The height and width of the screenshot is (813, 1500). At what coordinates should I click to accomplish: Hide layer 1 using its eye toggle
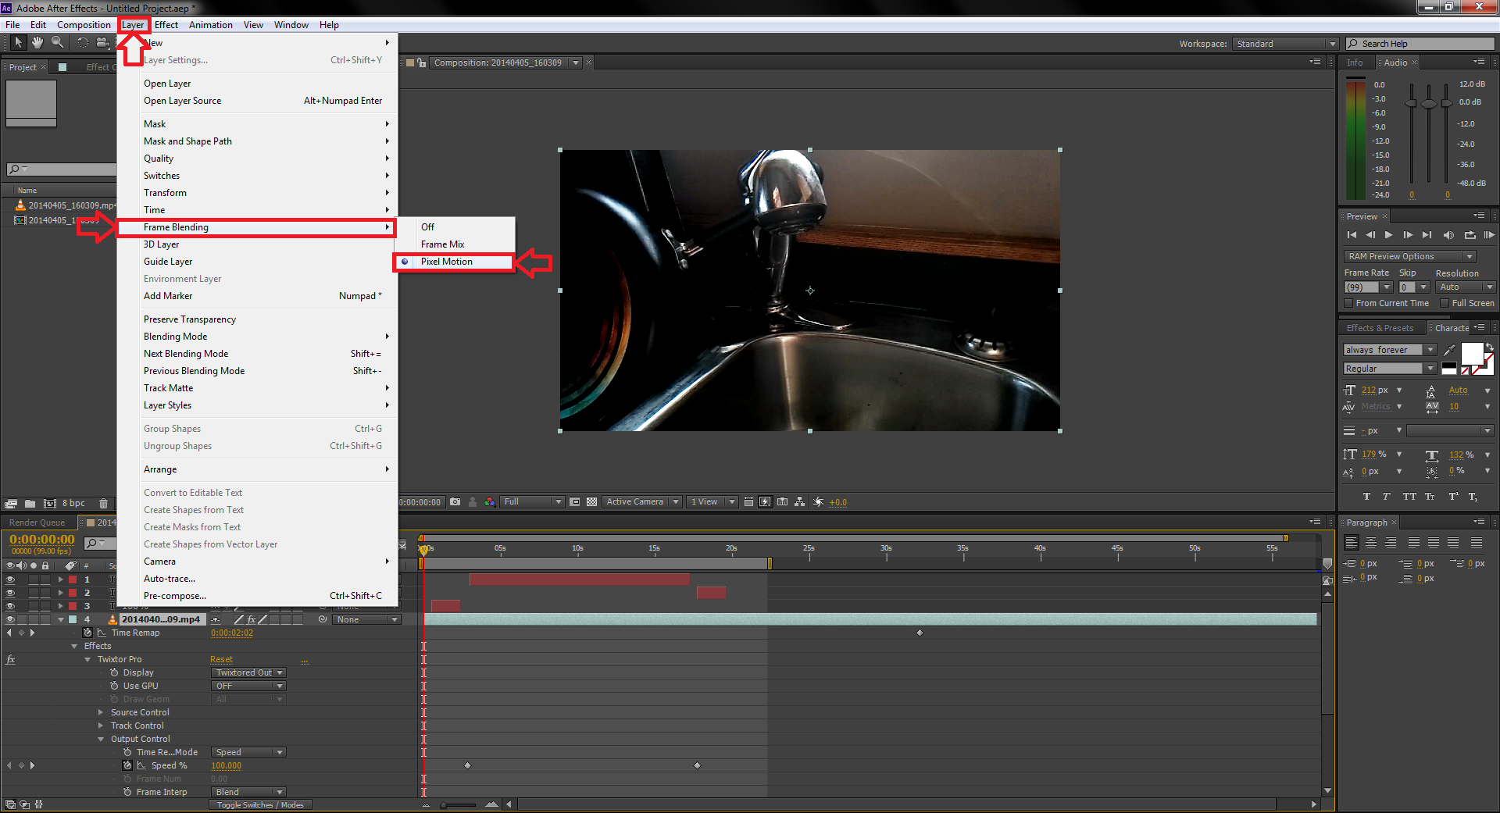10,579
